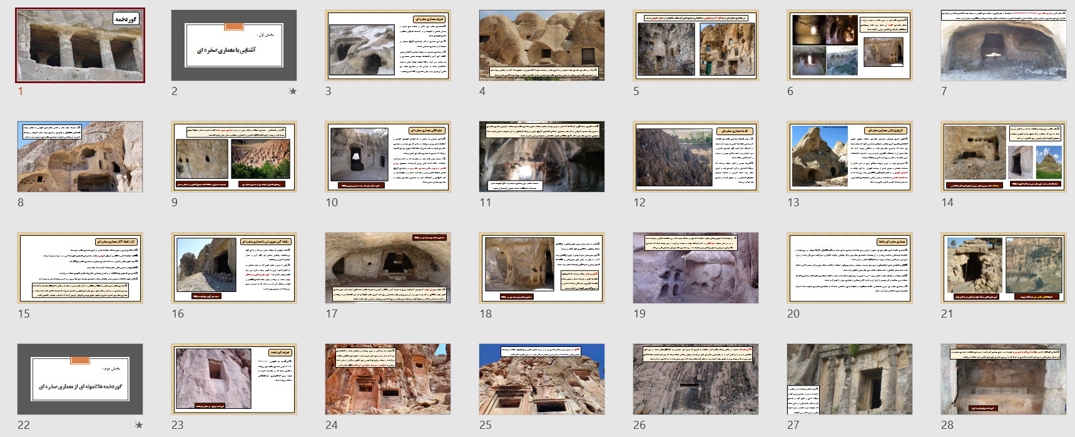Choose slide 6 with four cave interior photos

click(850, 45)
